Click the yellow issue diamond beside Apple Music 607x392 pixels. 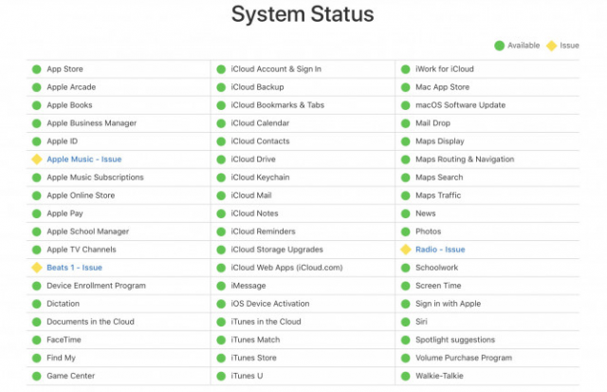click(37, 159)
